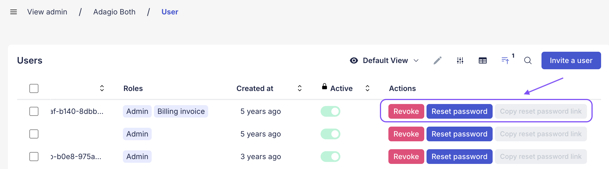Revoke the first user in list
The image size is (609, 169).
[x=406, y=111]
